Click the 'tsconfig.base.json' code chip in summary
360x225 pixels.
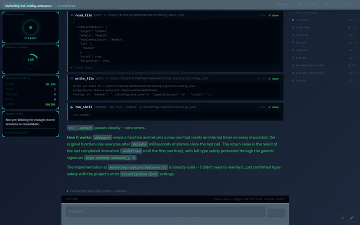139,174
